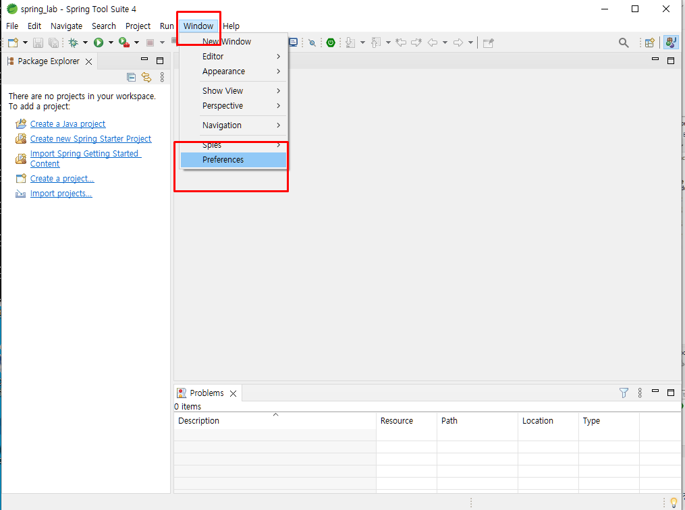
Task: Close the Package Explorer tab
Action: coord(88,61)
